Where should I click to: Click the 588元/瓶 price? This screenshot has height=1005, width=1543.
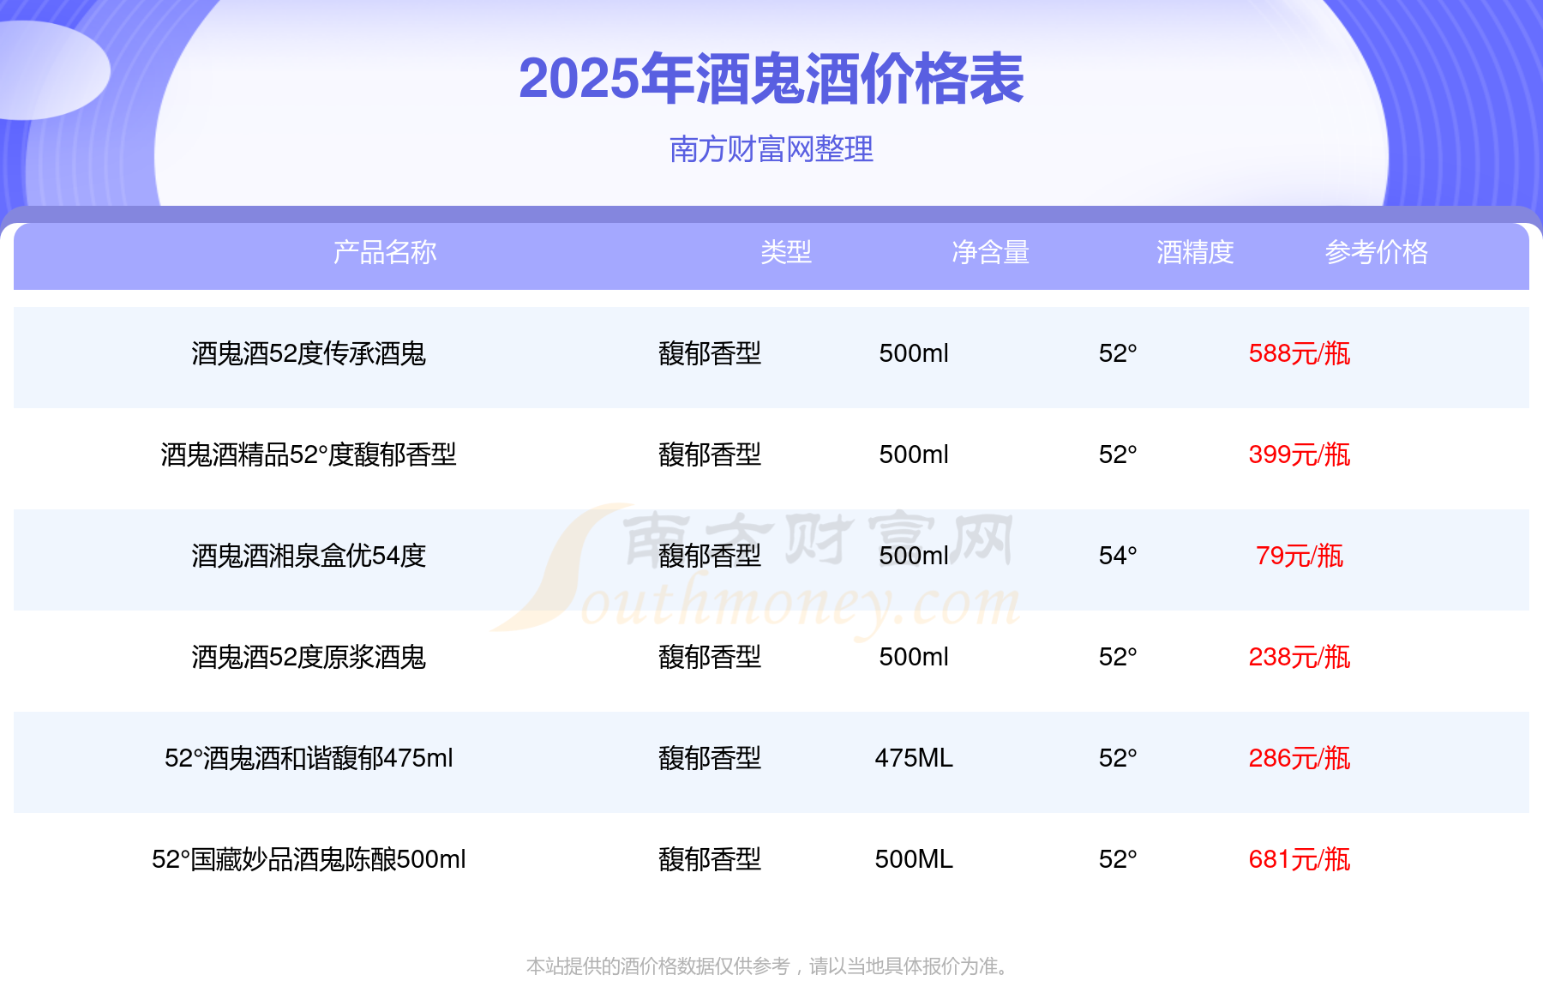pyautogui.click(x=1299, y=353)
